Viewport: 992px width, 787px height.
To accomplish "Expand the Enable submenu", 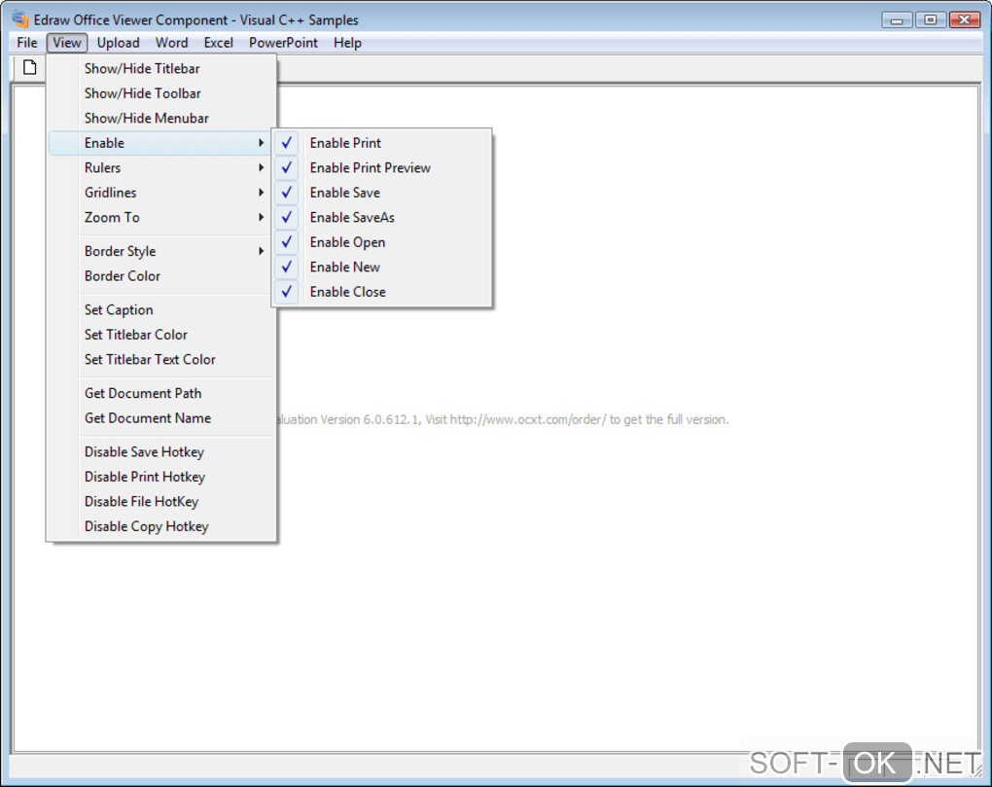I will (x=161, y=143).
